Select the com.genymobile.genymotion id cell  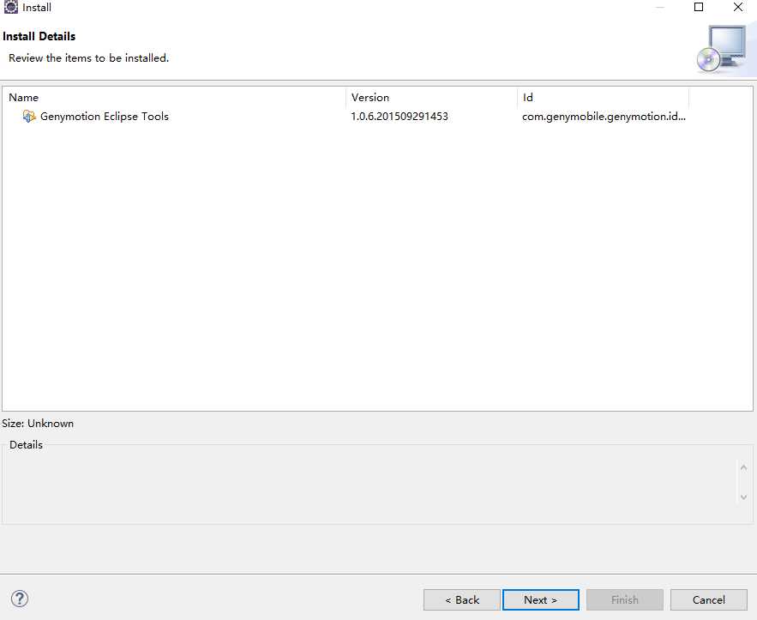(604, 117)
